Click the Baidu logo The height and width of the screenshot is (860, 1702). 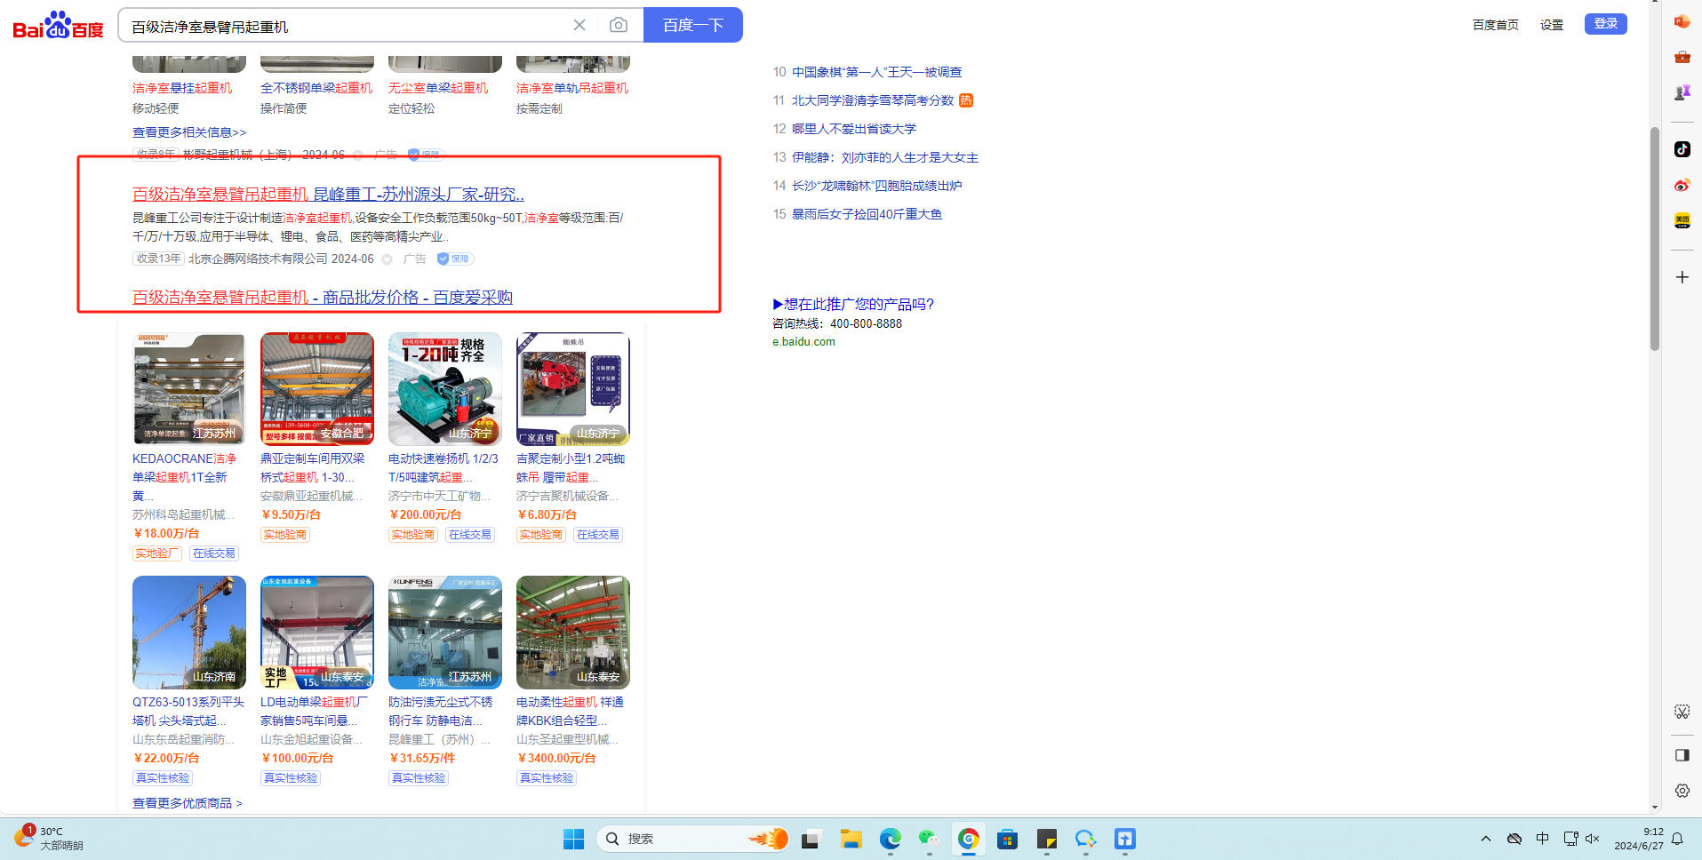59,25
